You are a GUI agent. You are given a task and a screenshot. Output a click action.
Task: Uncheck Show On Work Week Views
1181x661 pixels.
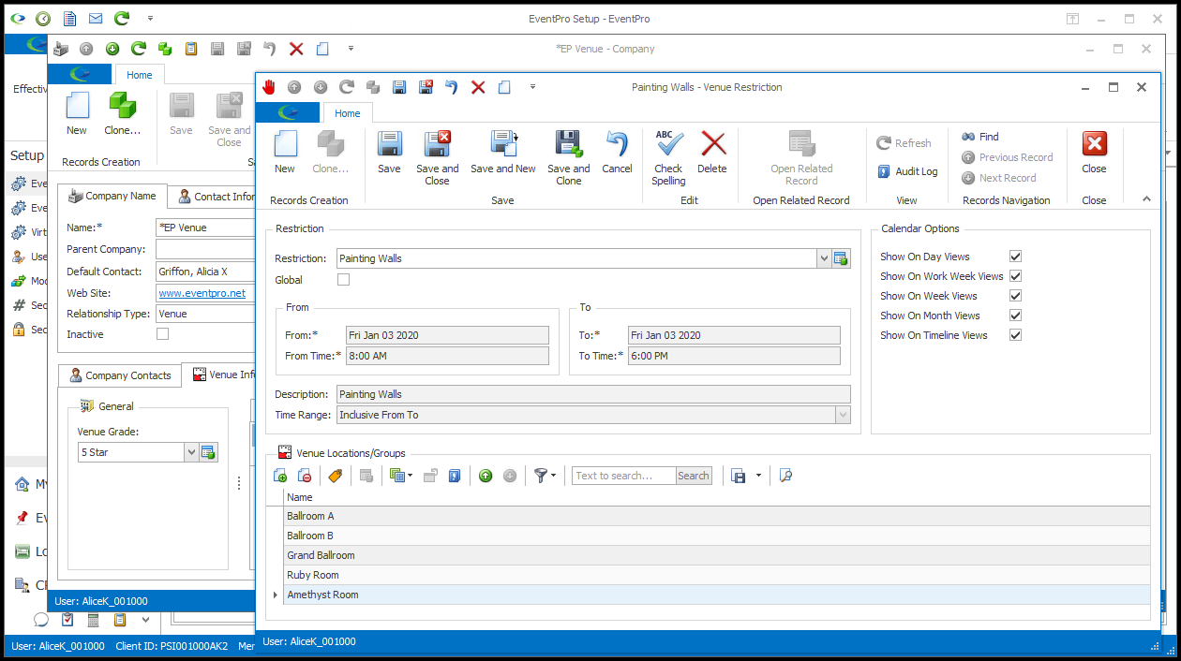coord(1015,276)
